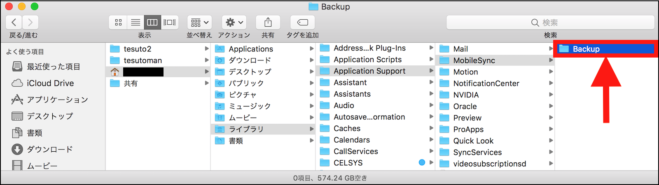This screenshot has height=185, width=659.
Task: Open iCloud Drive in the sidebar
Action: (50, 83)
